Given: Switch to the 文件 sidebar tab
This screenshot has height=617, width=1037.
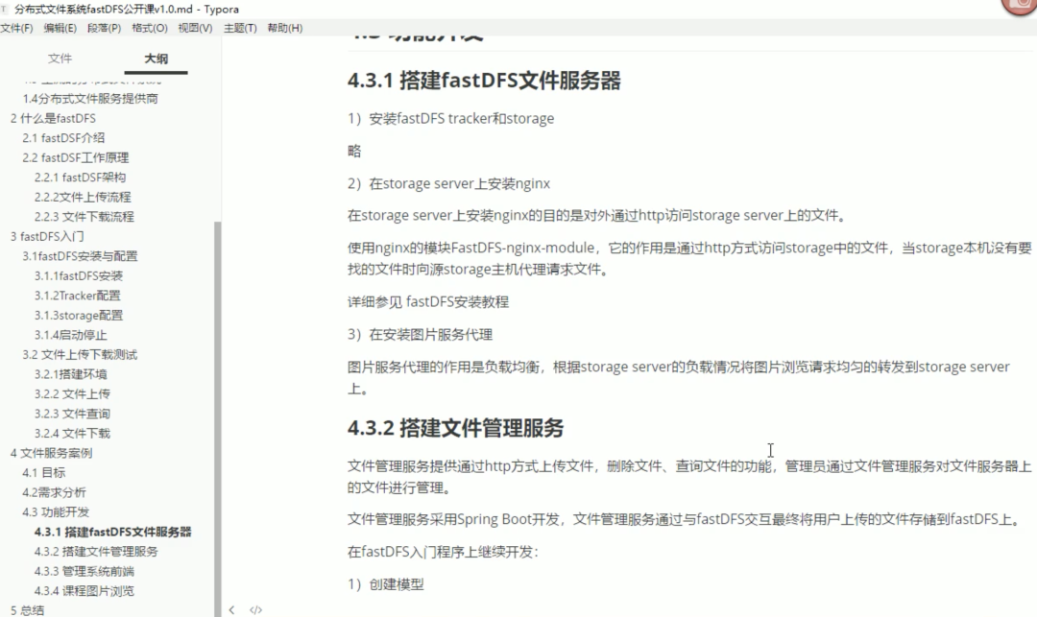Looking at the screenshot, I should click(60, 59).
